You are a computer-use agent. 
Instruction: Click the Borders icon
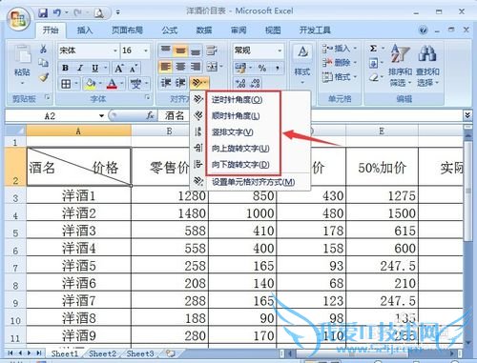(66, 84)
